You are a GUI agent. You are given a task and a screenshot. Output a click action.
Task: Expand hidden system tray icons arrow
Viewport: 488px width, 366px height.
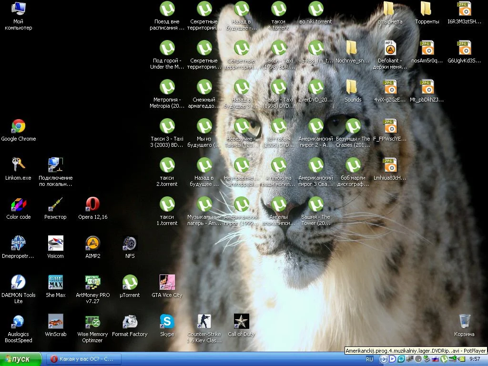point(384,359)
